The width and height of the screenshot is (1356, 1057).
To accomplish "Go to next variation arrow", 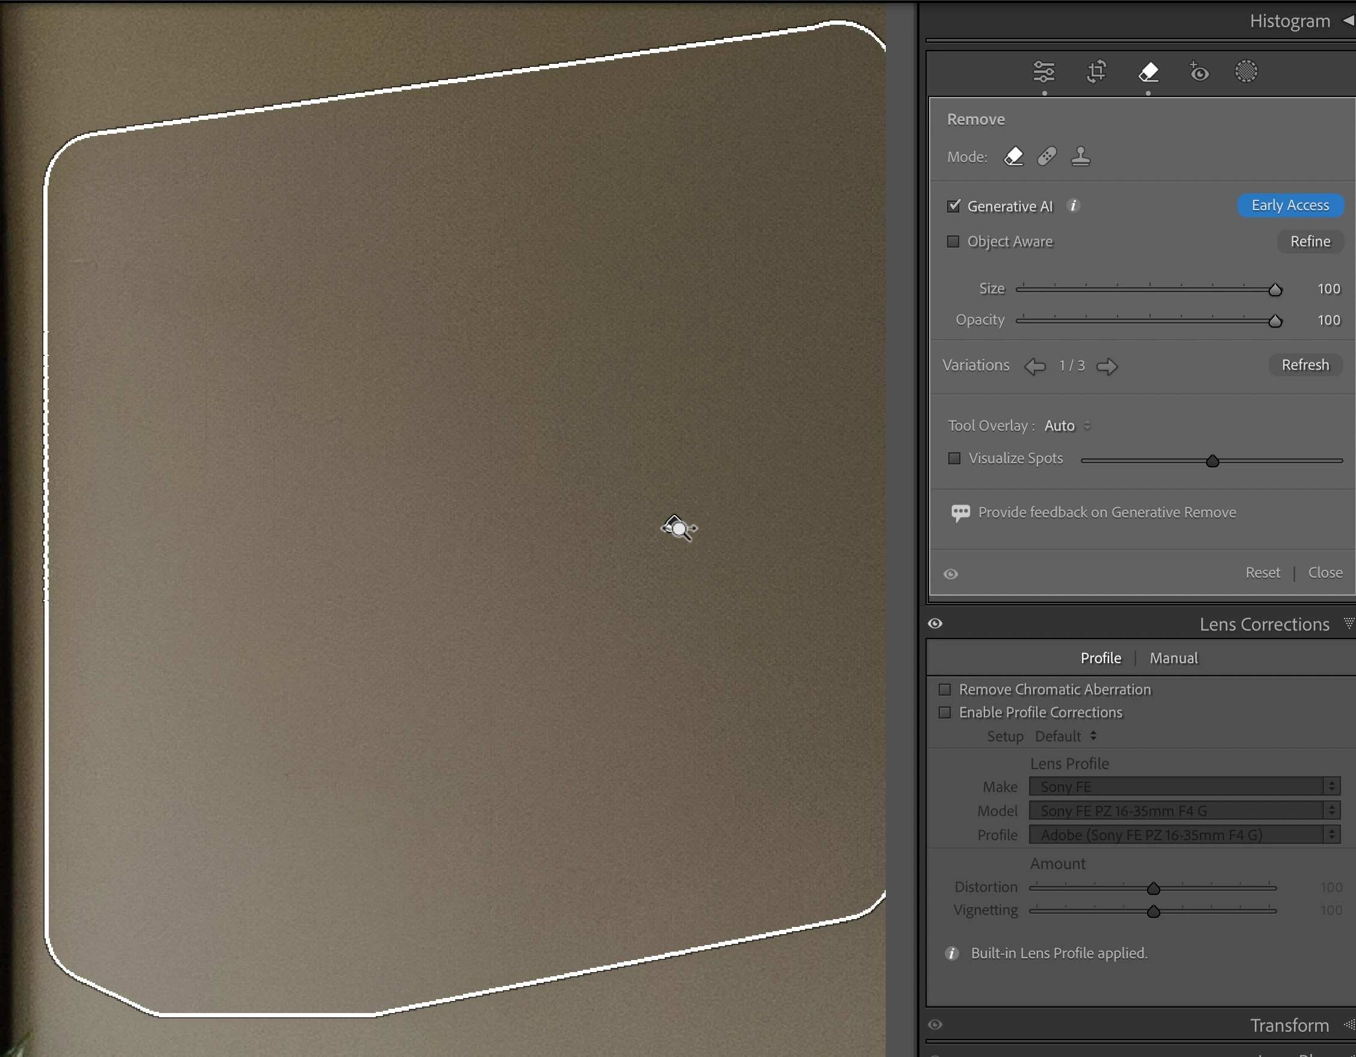I will pyautogui.click(x=1106, y=366).
